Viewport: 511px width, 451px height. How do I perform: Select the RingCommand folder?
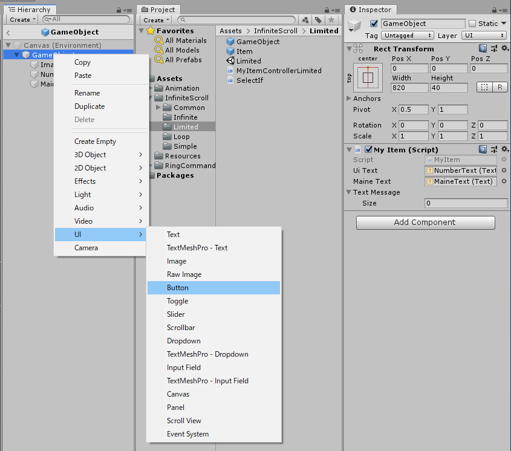pos(185,165)
